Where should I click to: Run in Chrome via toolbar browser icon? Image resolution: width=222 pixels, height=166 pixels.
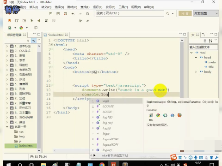[21, 28]
